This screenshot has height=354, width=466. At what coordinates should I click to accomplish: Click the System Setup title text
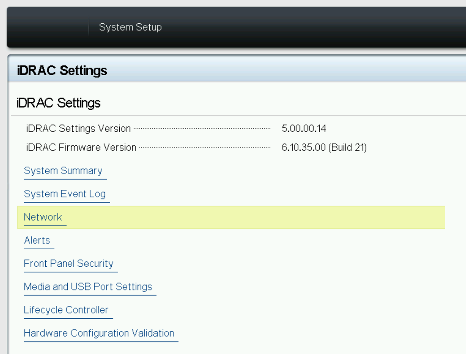pos(130,27)
